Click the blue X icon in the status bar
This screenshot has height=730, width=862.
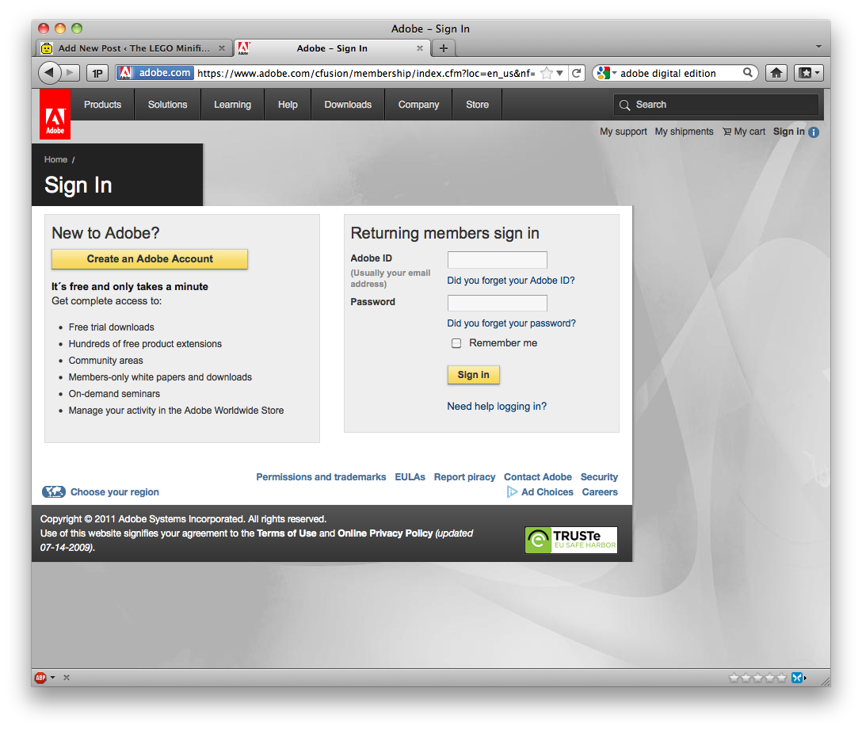797,678
